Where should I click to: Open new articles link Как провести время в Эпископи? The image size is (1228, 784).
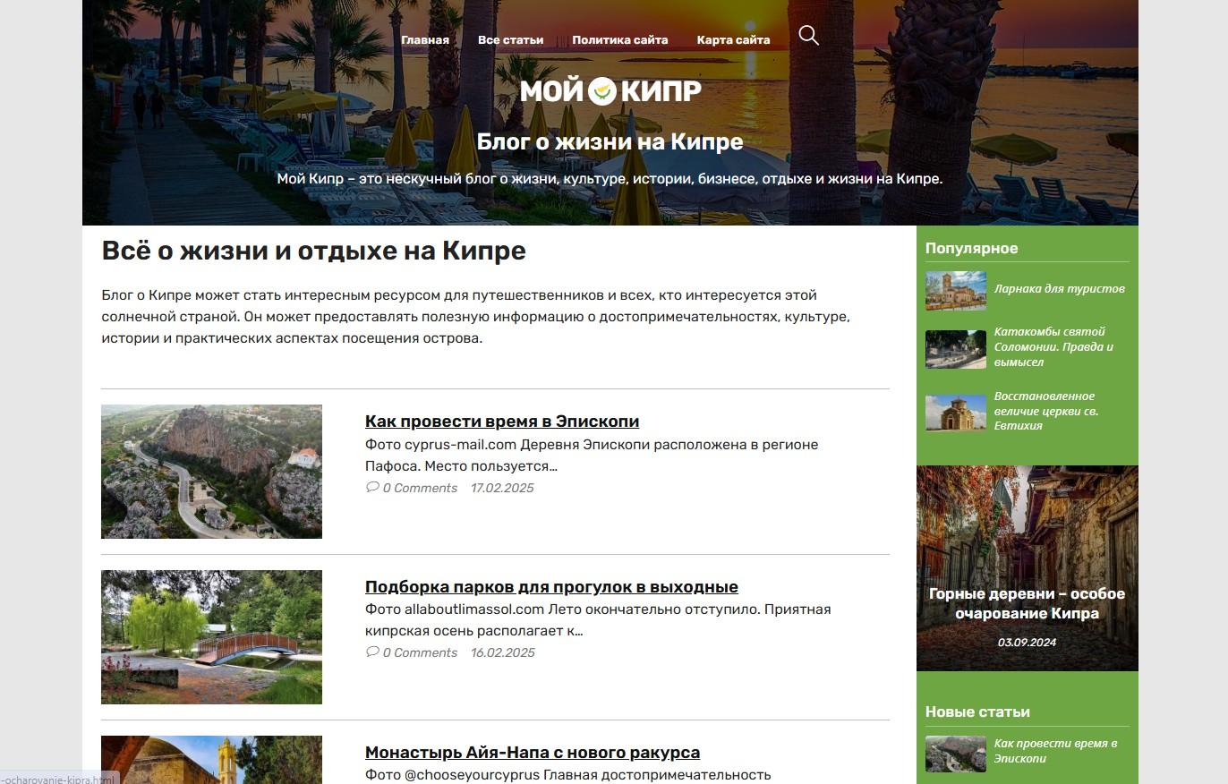[x=1056, y=751]
